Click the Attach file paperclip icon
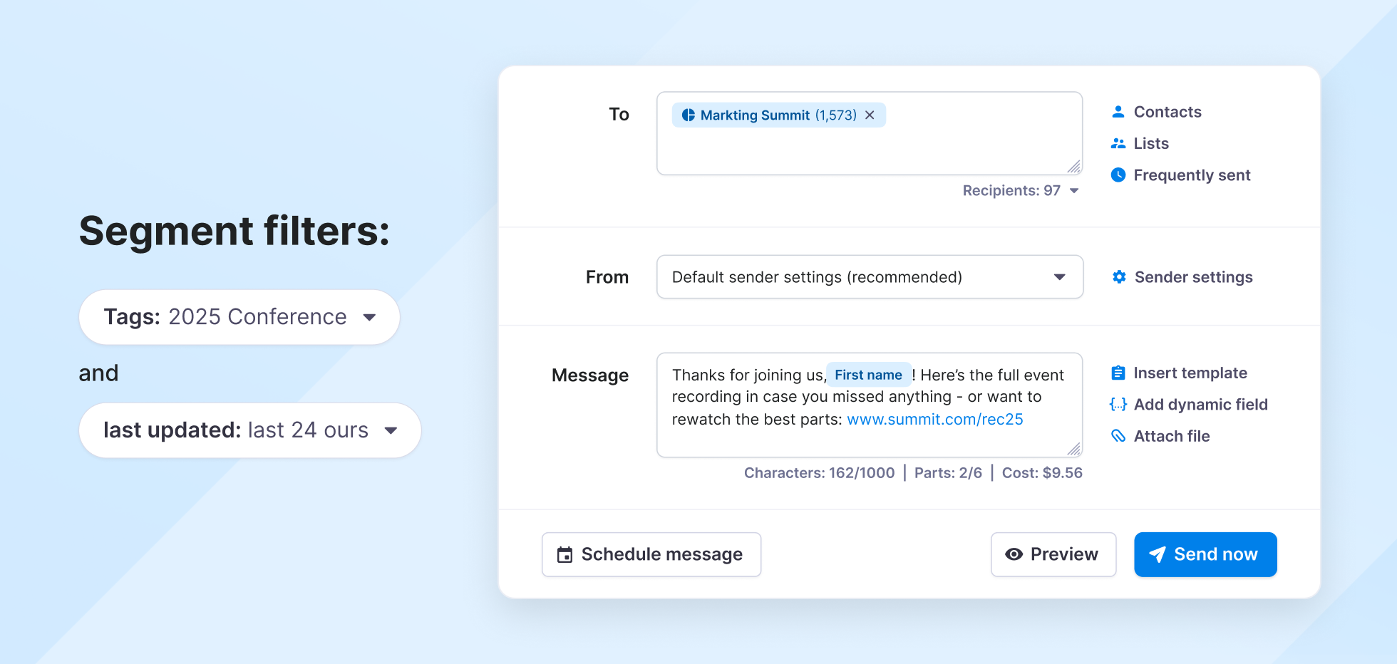The height and width of the screenshot is (664, 1397). [1118, 436]
